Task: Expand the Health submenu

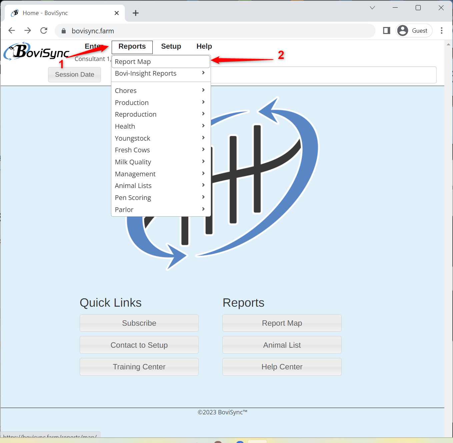Action: (x=161, y=126)
